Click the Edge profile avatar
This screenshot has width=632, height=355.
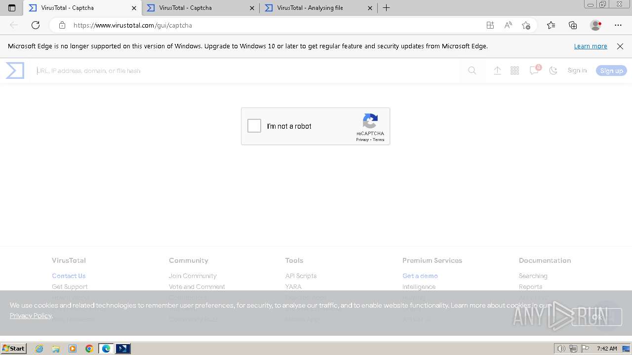[595, 25]
